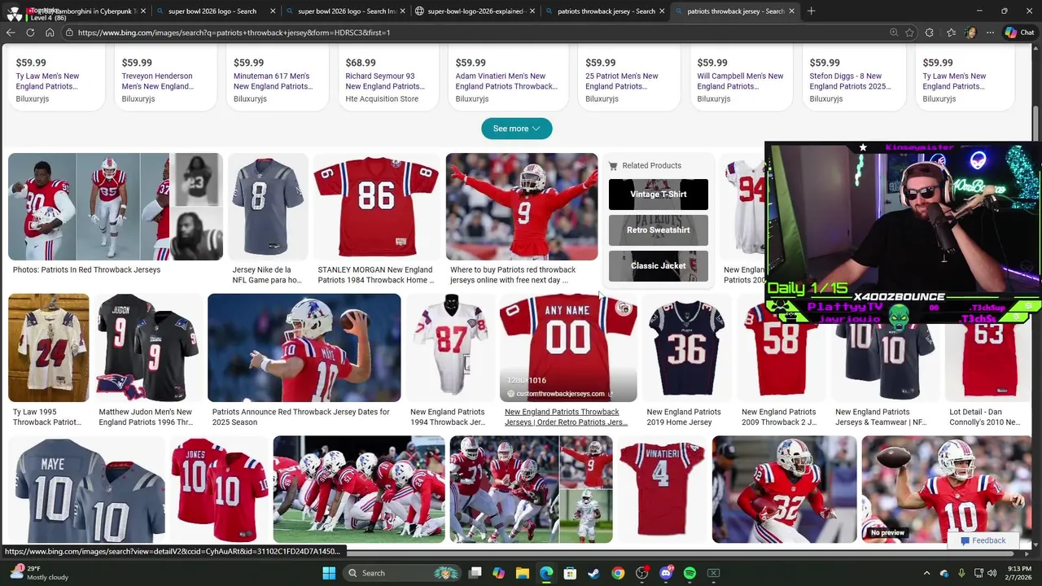
Task: Reload the page with the refresh icon
Action: click(x=30, y=33)
